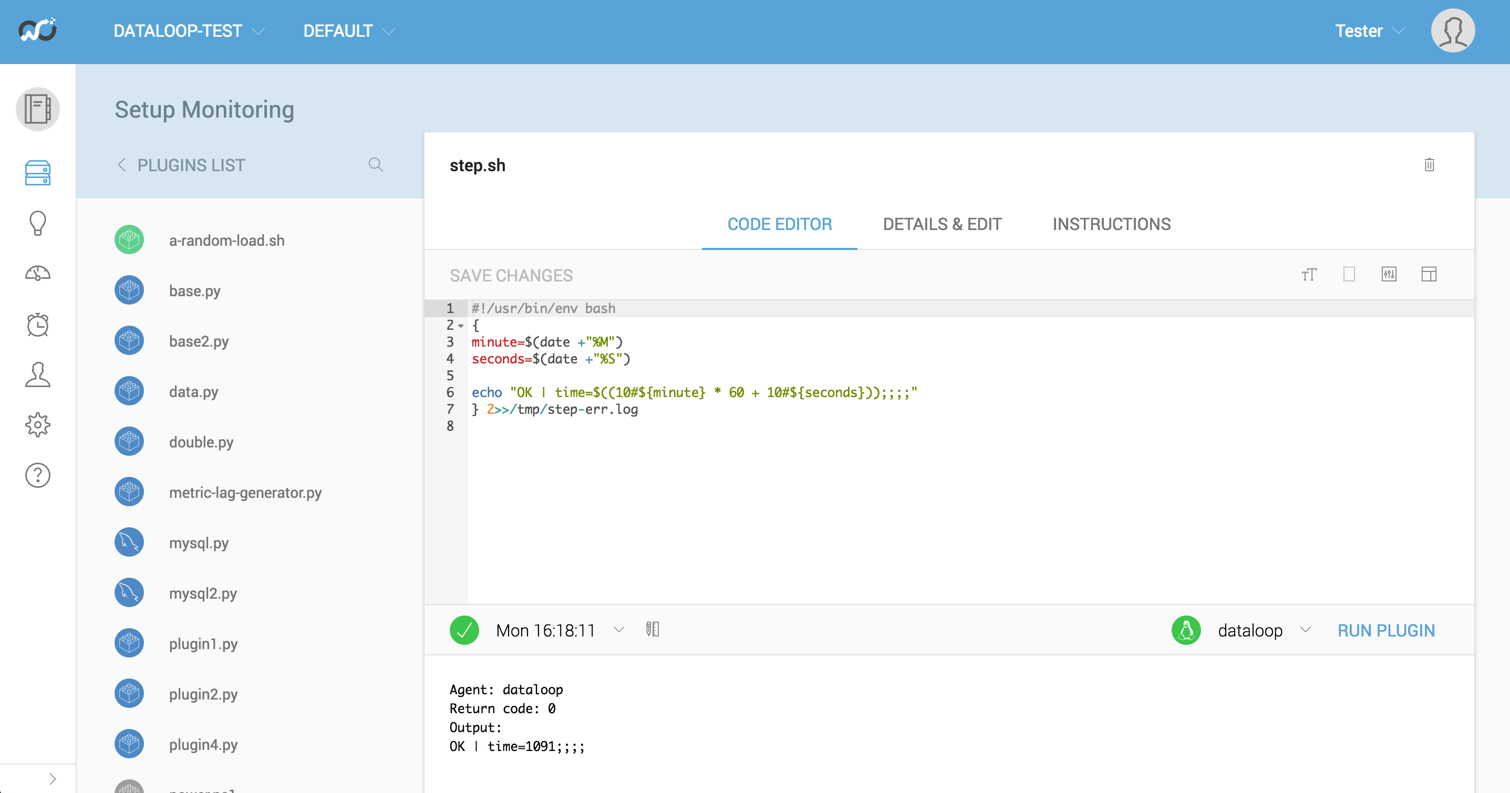This screenshot has width=1510, height=793.
Task: Open editor sliders settings icon
Action: [1389, 274]
